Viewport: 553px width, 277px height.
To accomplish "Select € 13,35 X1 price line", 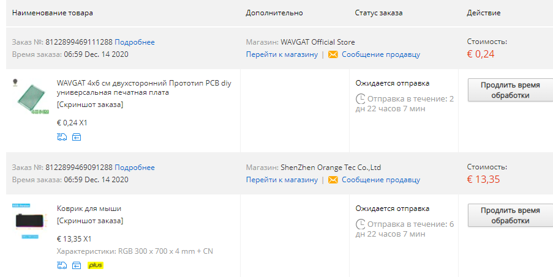I will click(74, 239).
